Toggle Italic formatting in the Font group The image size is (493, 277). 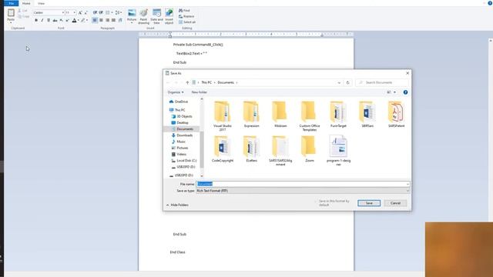coord(42,20)
